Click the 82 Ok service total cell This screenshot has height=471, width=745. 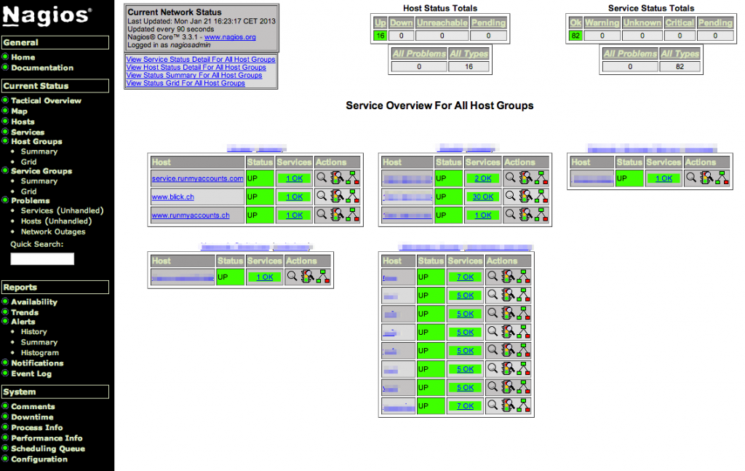(x=575, y=36)
